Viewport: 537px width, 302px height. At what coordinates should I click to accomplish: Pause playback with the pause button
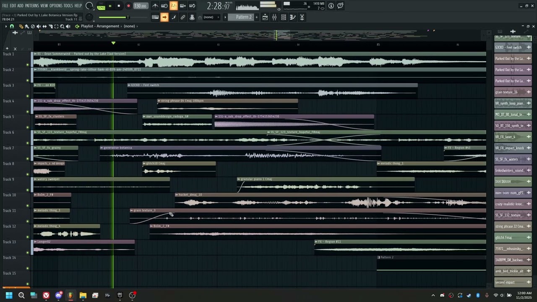pos(110,6)
